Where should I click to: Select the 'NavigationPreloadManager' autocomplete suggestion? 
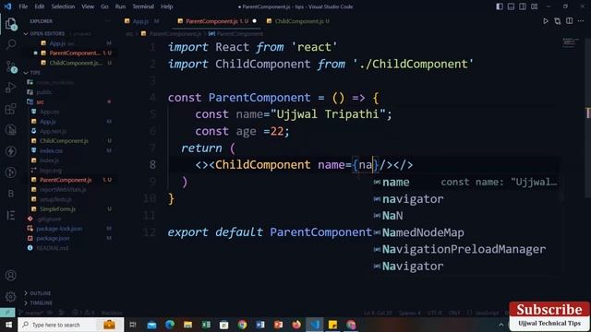pos(465,249)
